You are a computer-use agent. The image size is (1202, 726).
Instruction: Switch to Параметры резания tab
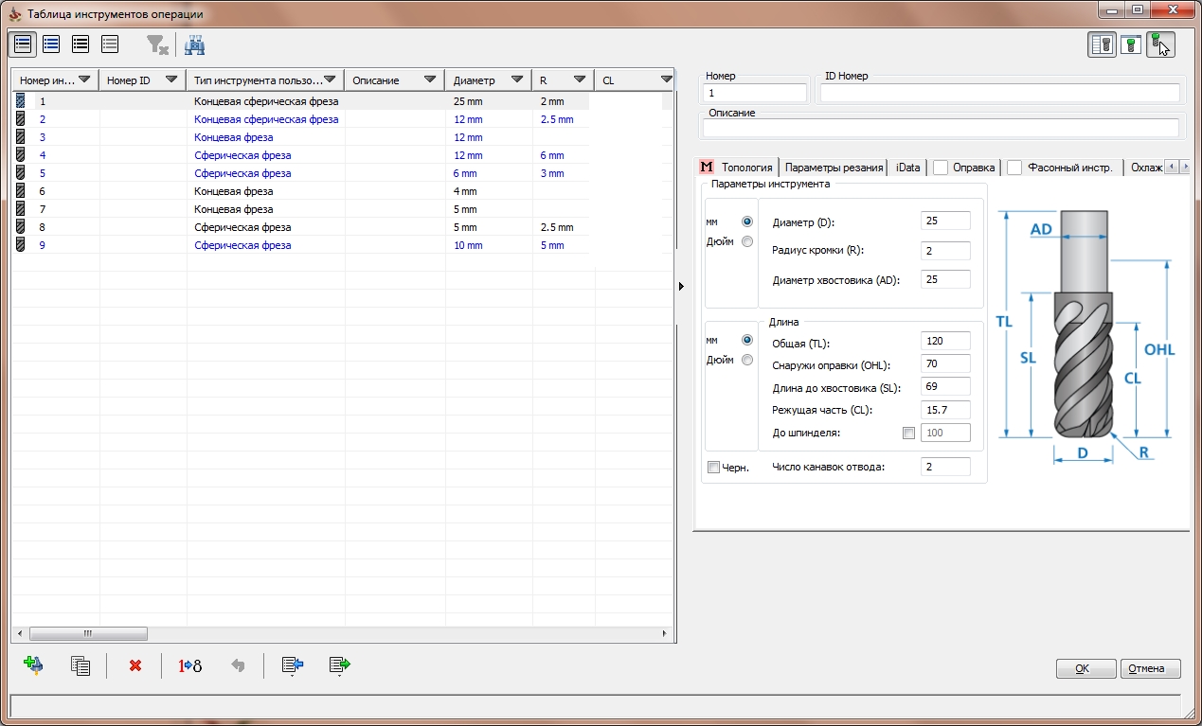point(834,168)
